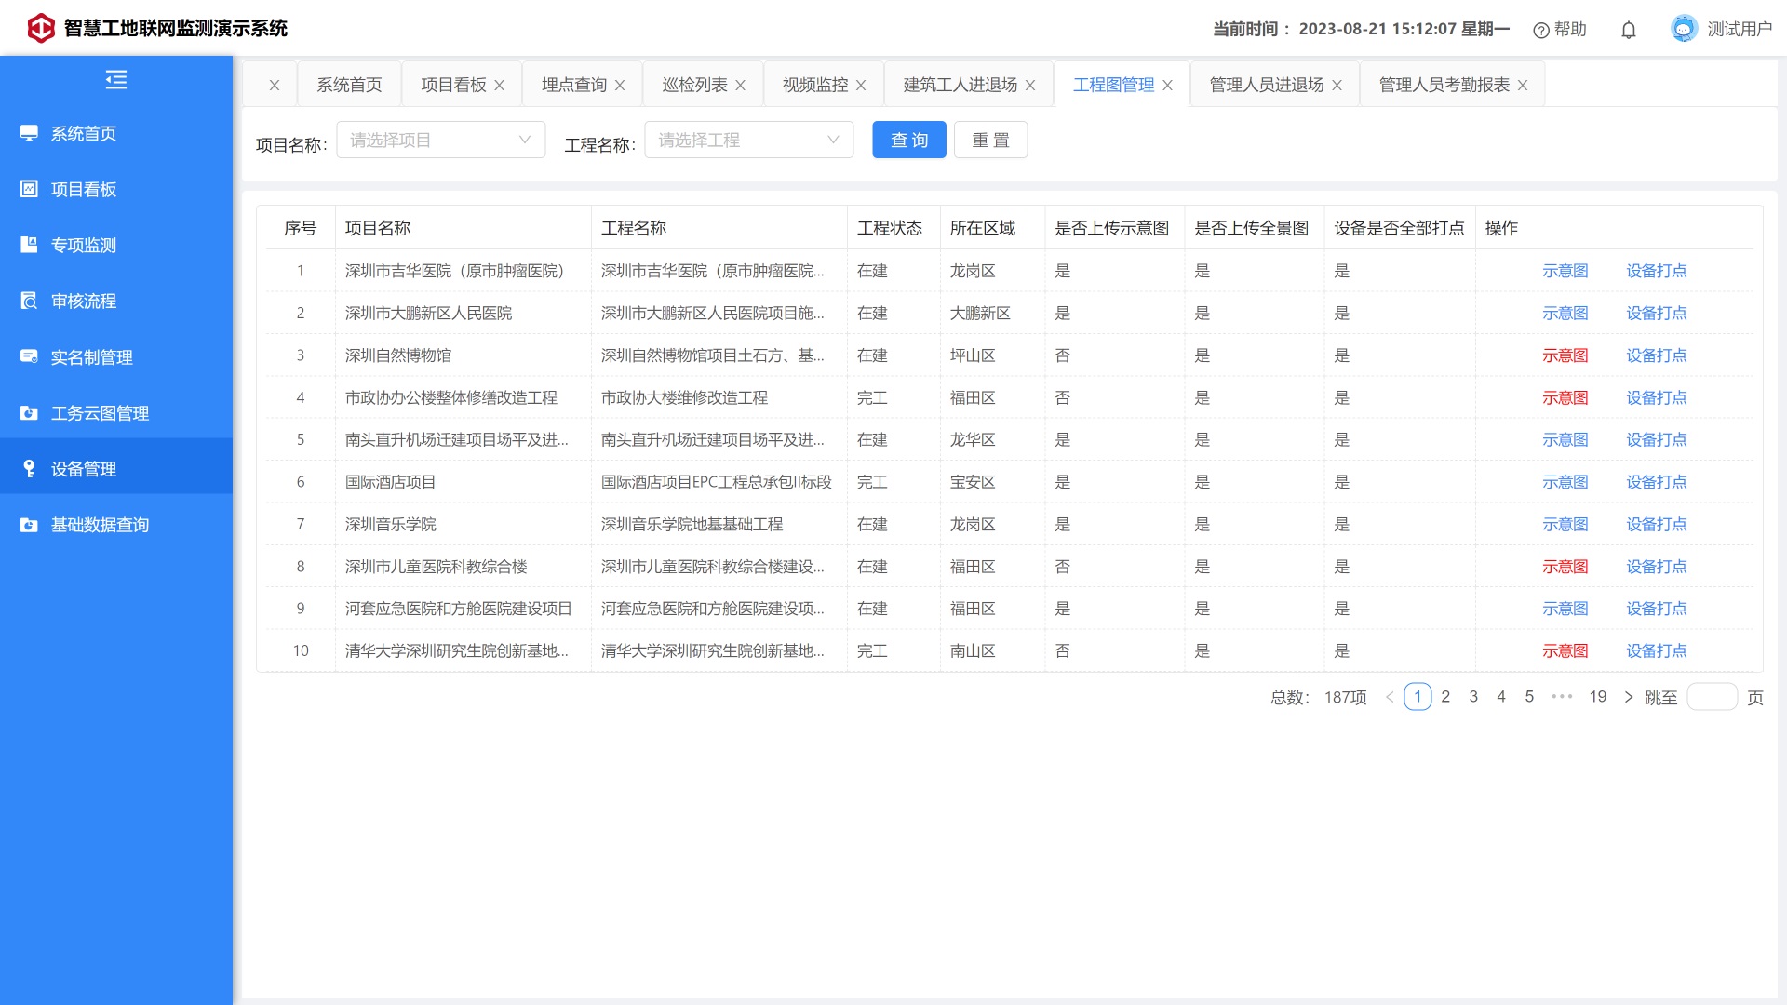The height and width of the screenshot is (1005, 1787).
Task: Go to page 2
Action: [x=1445, y=697]
